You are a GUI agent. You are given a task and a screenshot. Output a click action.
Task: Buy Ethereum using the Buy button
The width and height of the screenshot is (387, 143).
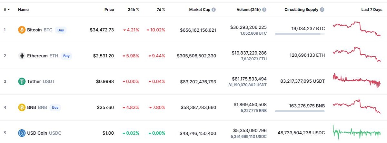[x=66, y=56]
